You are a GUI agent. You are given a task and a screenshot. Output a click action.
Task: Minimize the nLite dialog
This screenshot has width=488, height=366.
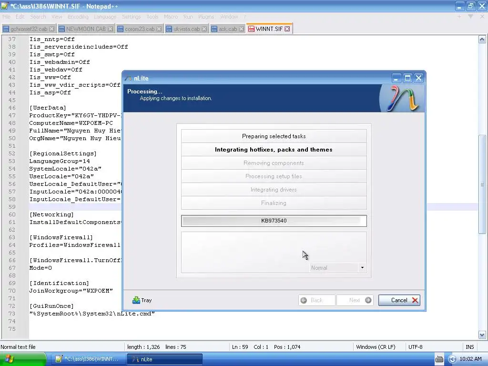[x=396, y=78]
